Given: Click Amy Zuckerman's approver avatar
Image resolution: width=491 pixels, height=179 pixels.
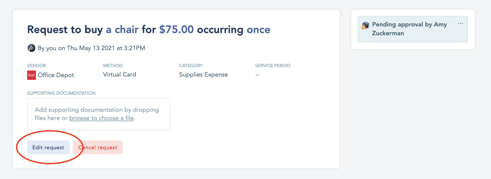Looking at the screenshot, I should click(x=366, y=25).
